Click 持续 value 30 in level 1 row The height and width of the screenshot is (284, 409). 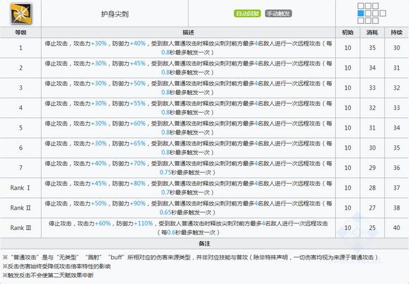[397, 48]
